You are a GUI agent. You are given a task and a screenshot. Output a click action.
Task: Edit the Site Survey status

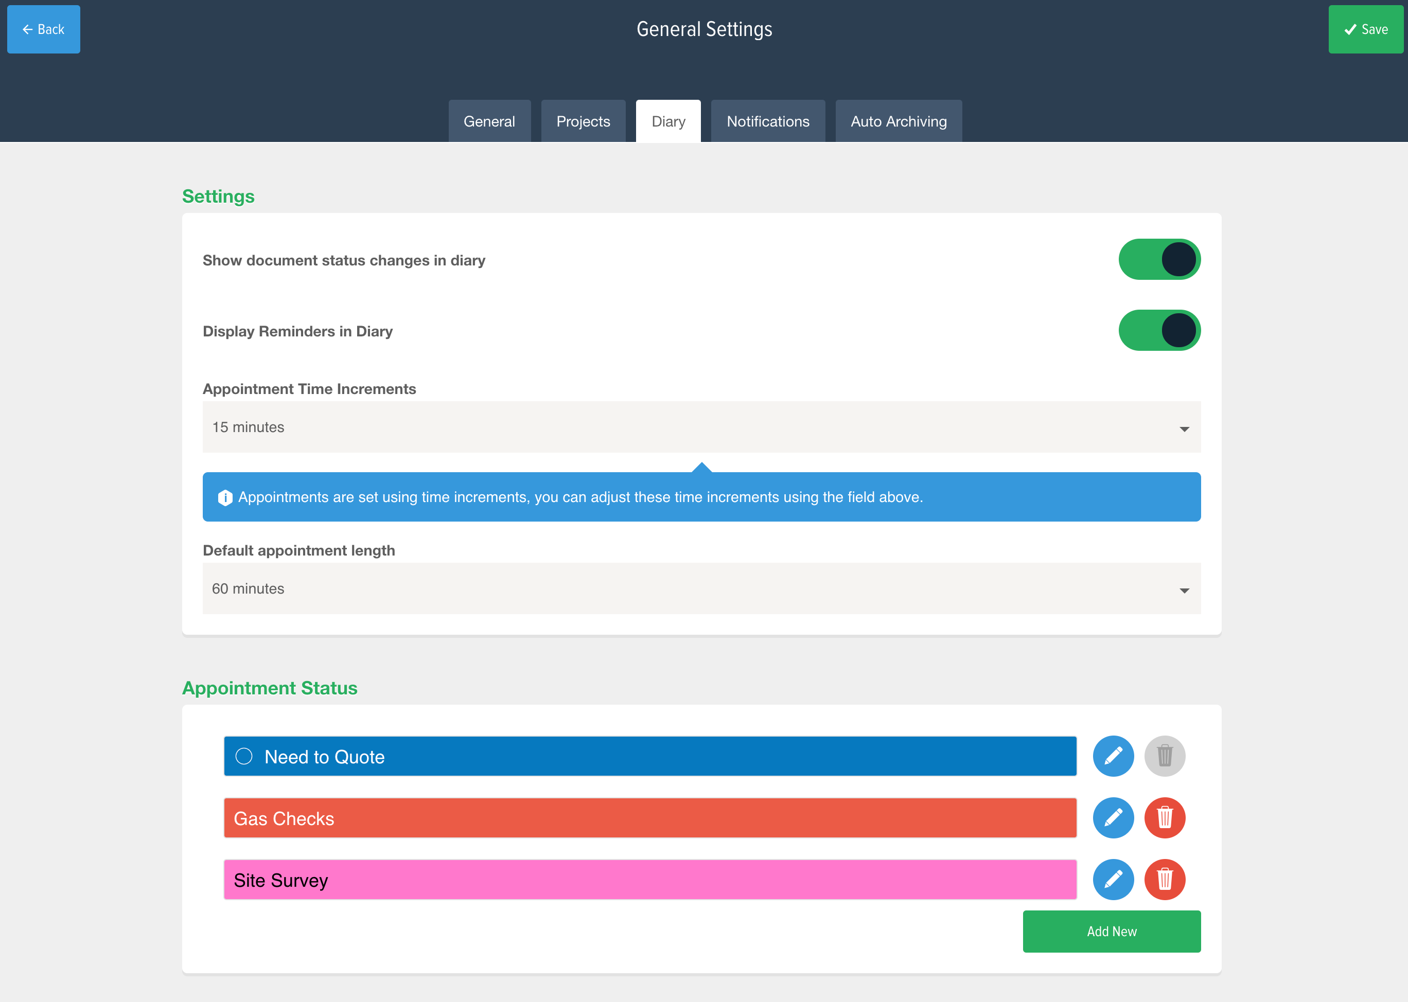(1114, 880)
